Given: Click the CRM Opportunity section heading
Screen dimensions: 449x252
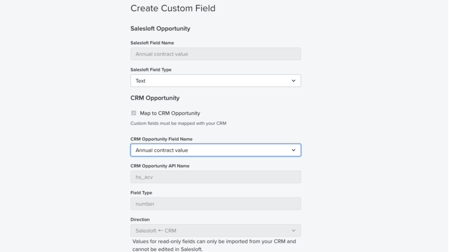Looking at the screenshot, I should tap(155, 98).
